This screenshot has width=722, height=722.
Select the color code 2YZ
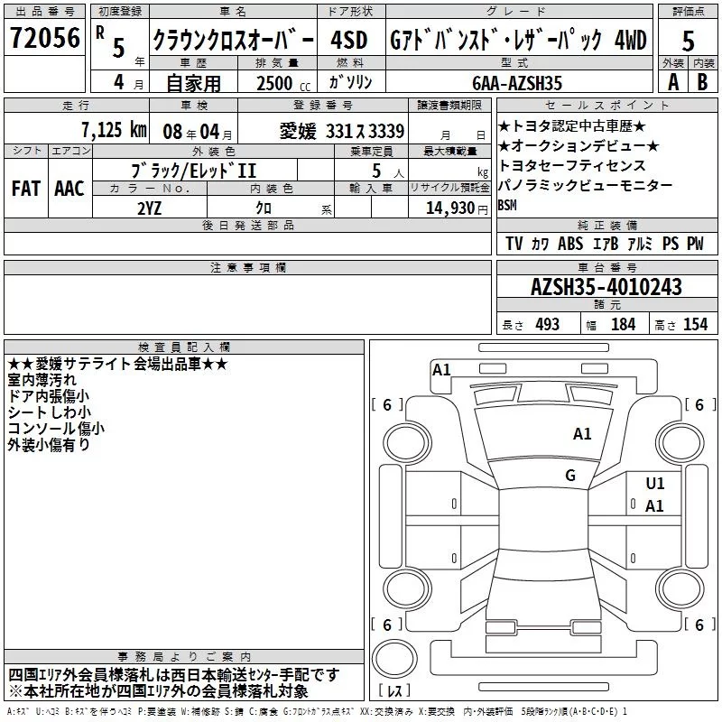[x=150, y=207]
